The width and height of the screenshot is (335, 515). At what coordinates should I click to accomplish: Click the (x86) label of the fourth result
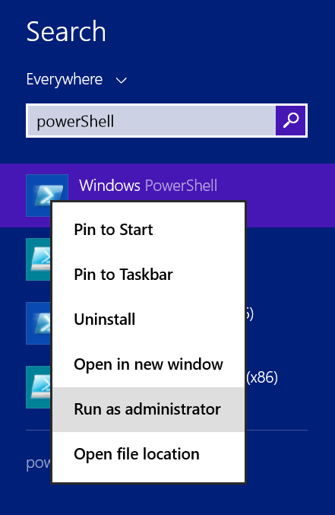pyautogui.click(x=263, y=378)
